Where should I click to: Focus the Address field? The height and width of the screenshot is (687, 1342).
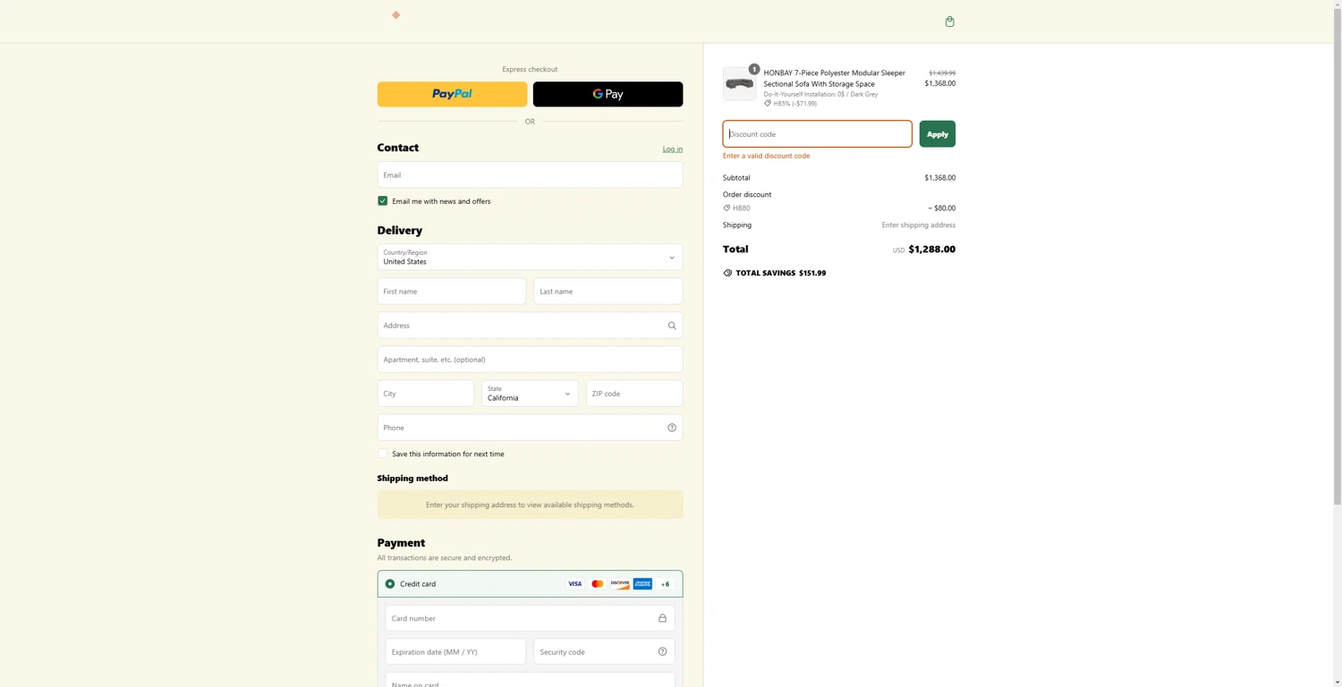click(x=530, y=326)
